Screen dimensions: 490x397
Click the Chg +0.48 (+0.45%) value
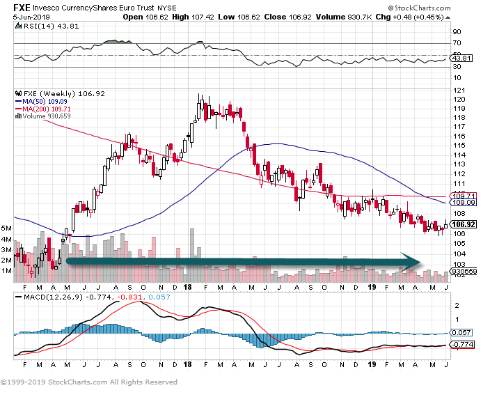point(409,17)
